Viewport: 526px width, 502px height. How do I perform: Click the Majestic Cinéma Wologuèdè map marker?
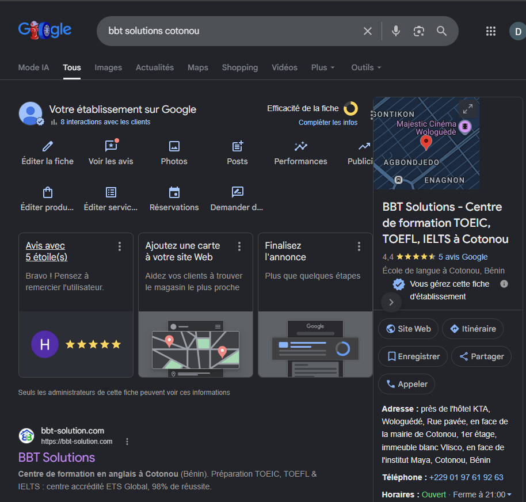point(465,127)
